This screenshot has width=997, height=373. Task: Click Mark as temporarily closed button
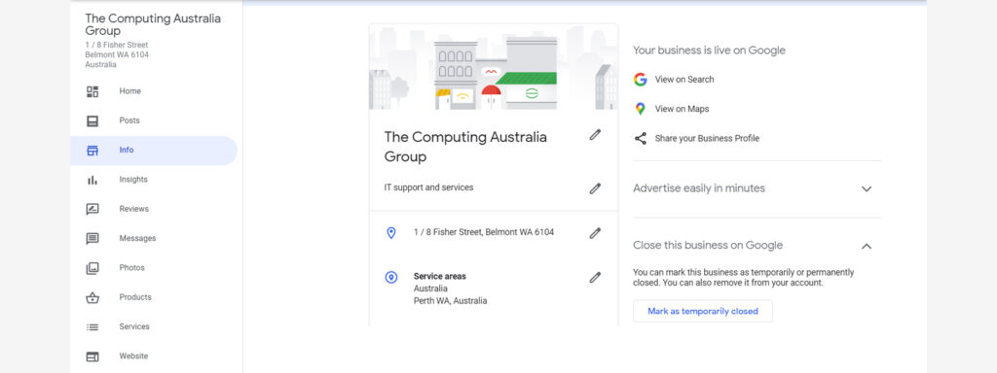(x=703, y=312)
